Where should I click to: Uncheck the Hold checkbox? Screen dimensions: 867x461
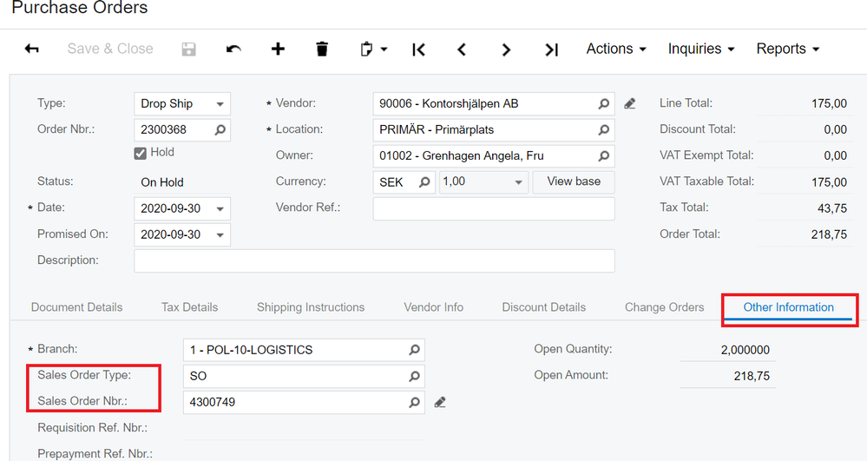point(140,153)
